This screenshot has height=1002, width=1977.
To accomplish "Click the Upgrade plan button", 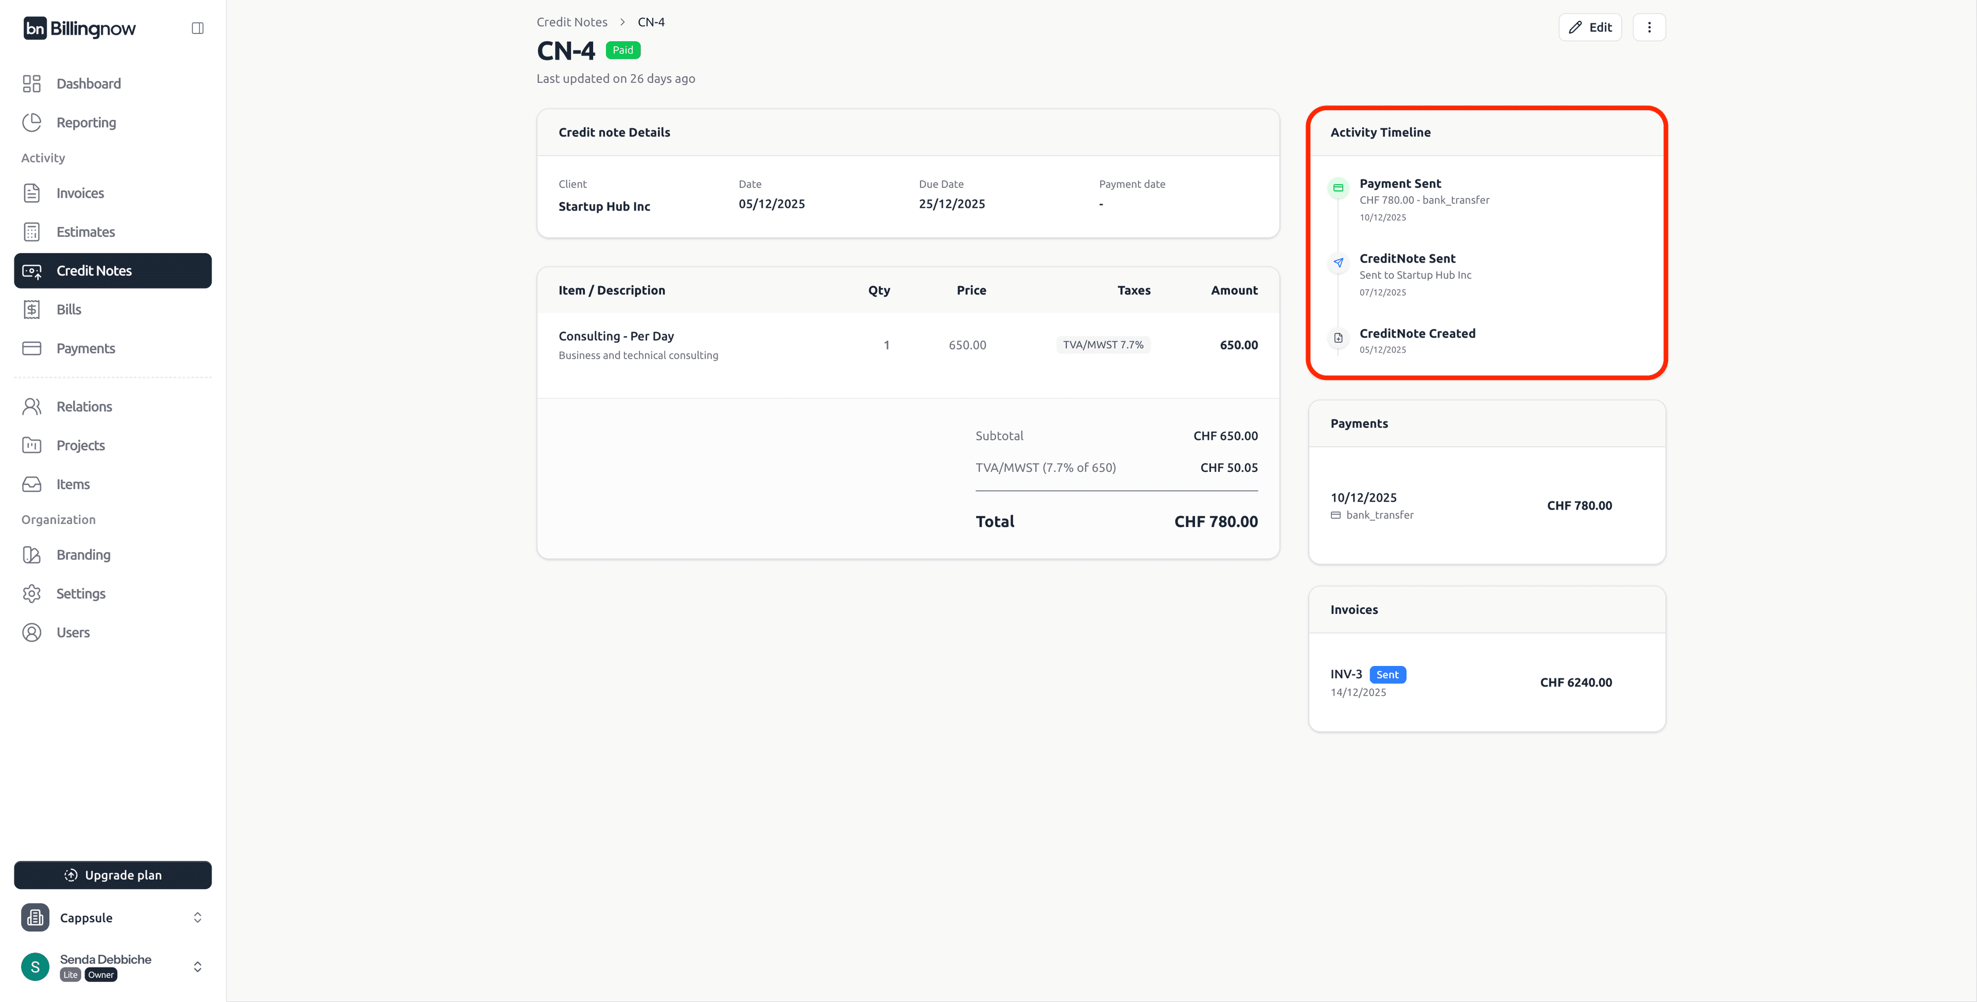I will (113, 875).
